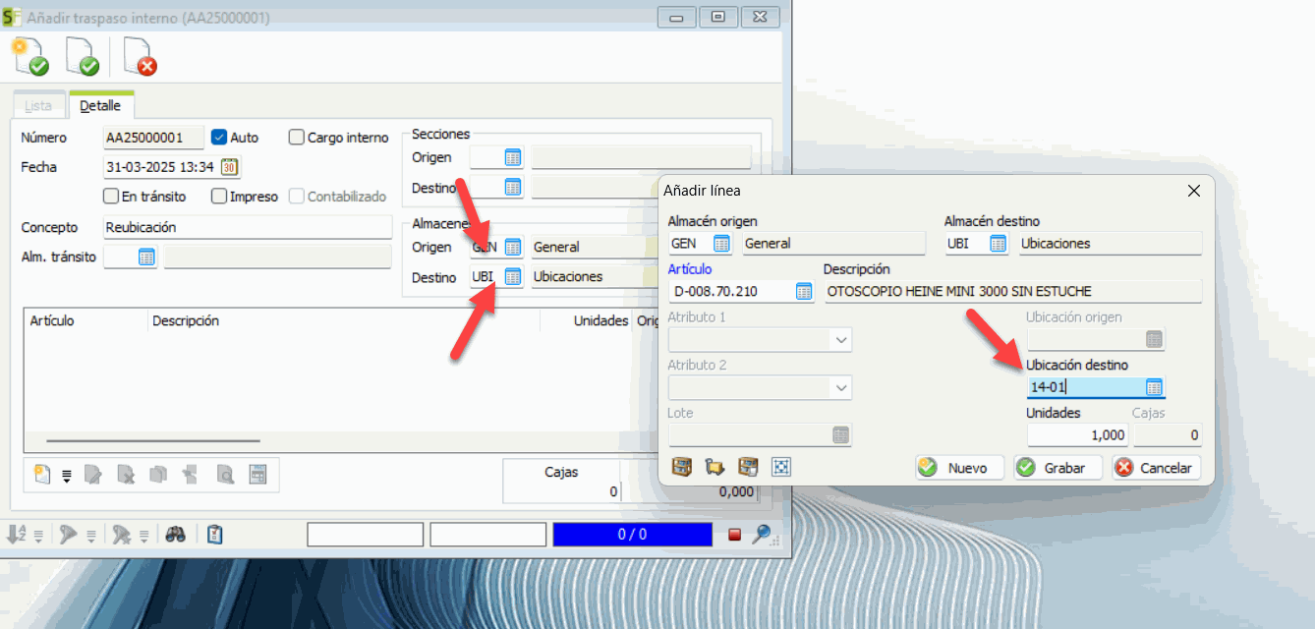1315x629 pixels.
Task: Click the blue grid icon in Añadir línea dialog
Action: [x=780, y=467]
